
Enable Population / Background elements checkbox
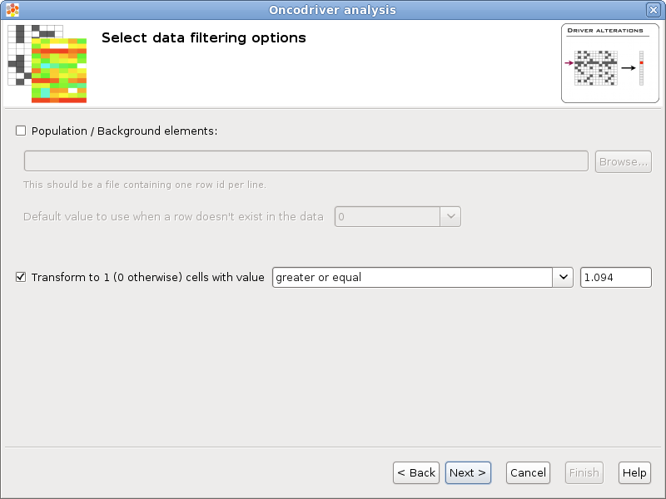[x=21, y=131]
